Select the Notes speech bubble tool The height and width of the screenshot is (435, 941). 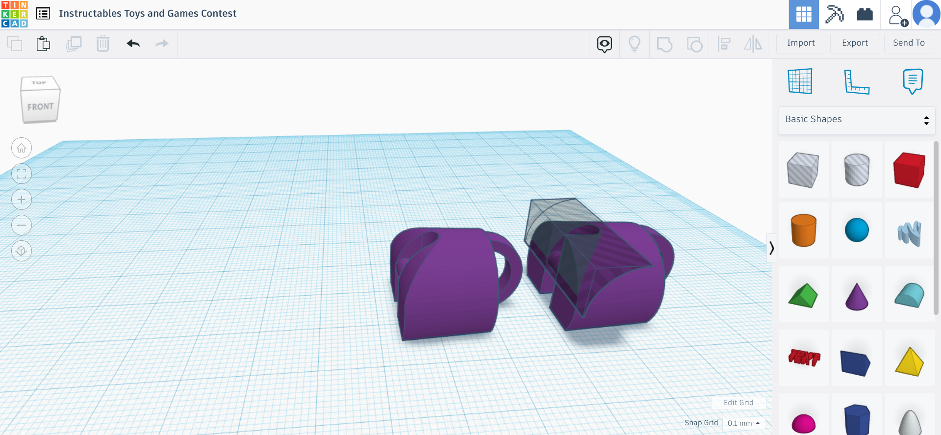pyautogui.click(x=913, y=81)
